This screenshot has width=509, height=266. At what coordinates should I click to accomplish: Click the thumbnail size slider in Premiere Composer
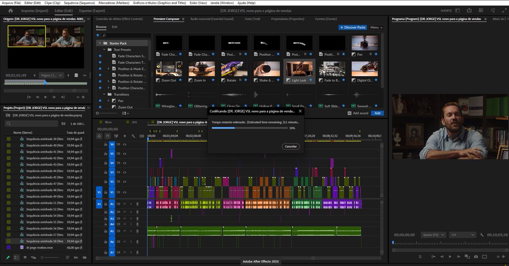108,113
